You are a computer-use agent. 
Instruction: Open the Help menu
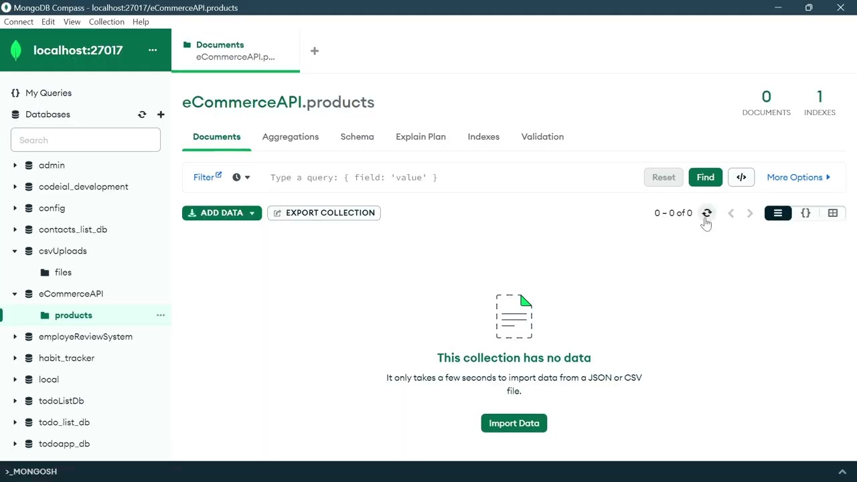(141, 21)
